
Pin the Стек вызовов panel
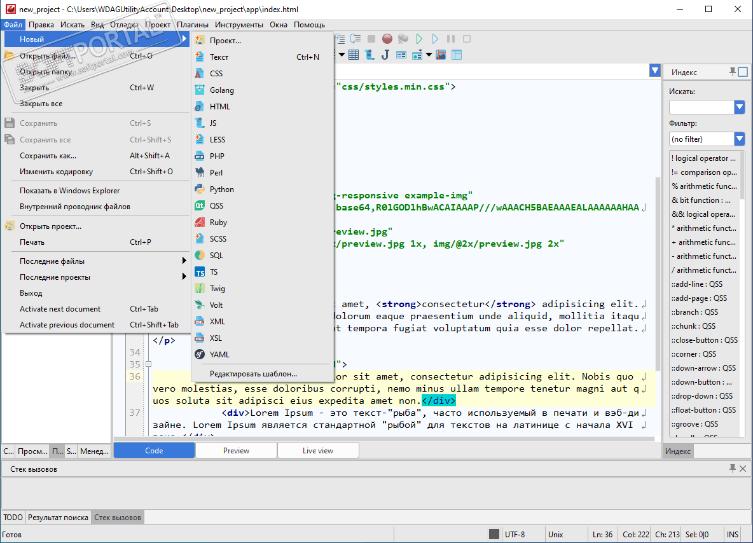[733, 469]
